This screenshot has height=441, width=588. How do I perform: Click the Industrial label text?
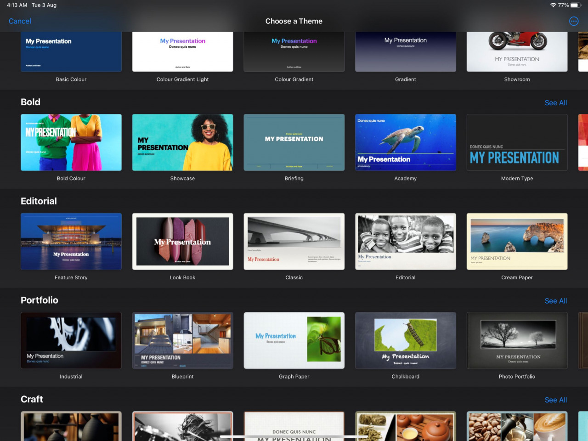(71, 377)
